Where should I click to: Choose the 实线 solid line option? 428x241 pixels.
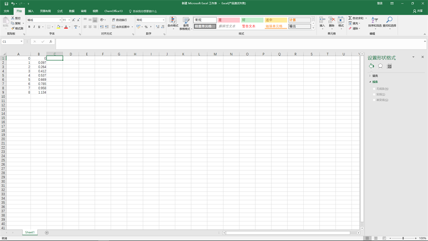374,94
